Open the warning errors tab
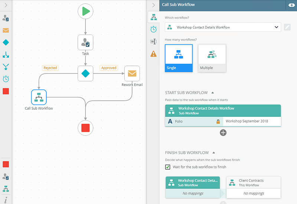Image resolution: width=297 pixels, height=204 pixels. coord(153,54)
